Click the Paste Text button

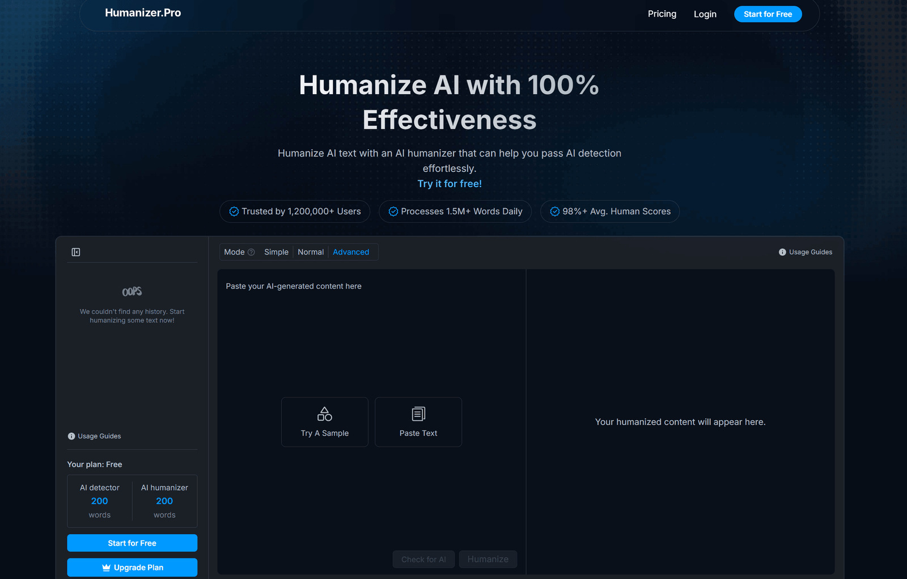tap(418, 422)
